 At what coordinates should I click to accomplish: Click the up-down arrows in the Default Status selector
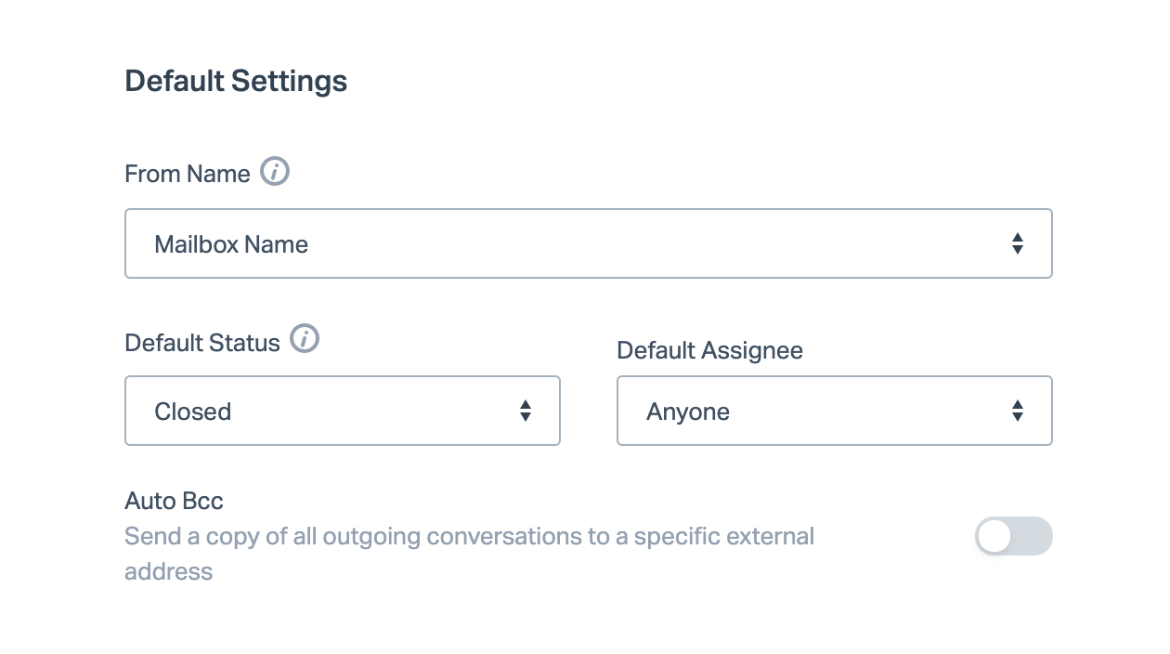pos(526,411)
